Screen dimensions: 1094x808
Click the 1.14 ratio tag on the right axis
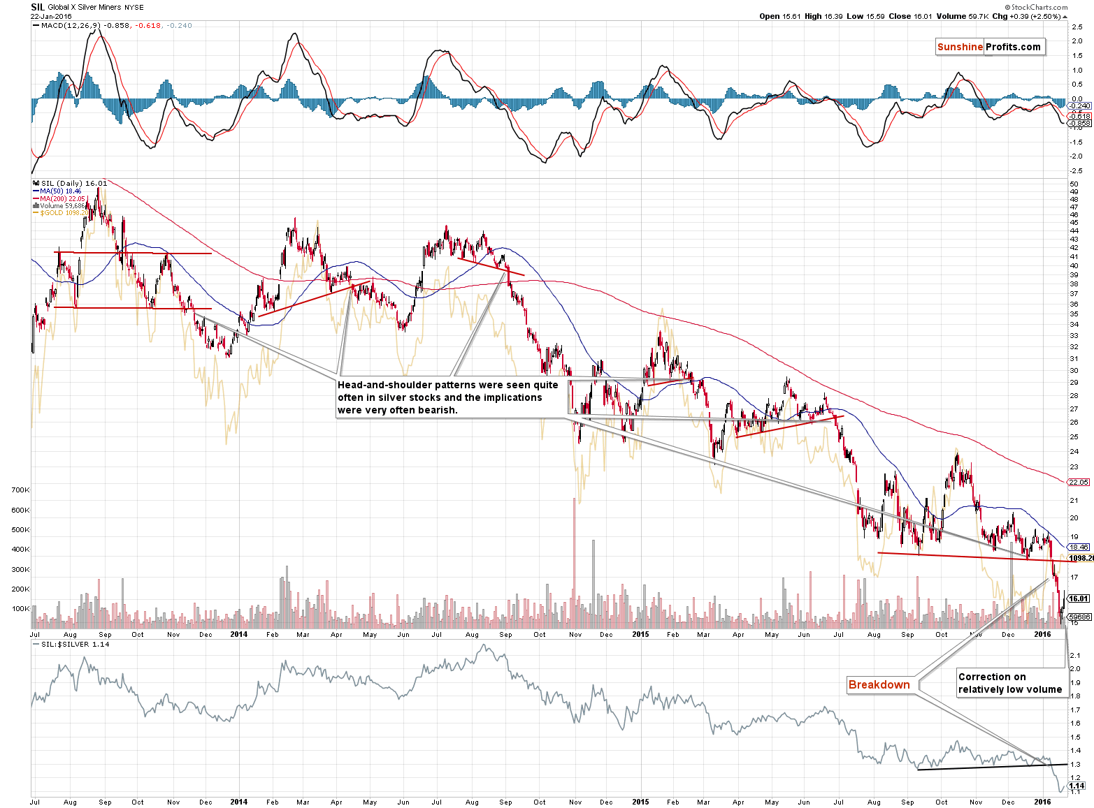[x=1077, y=786]
